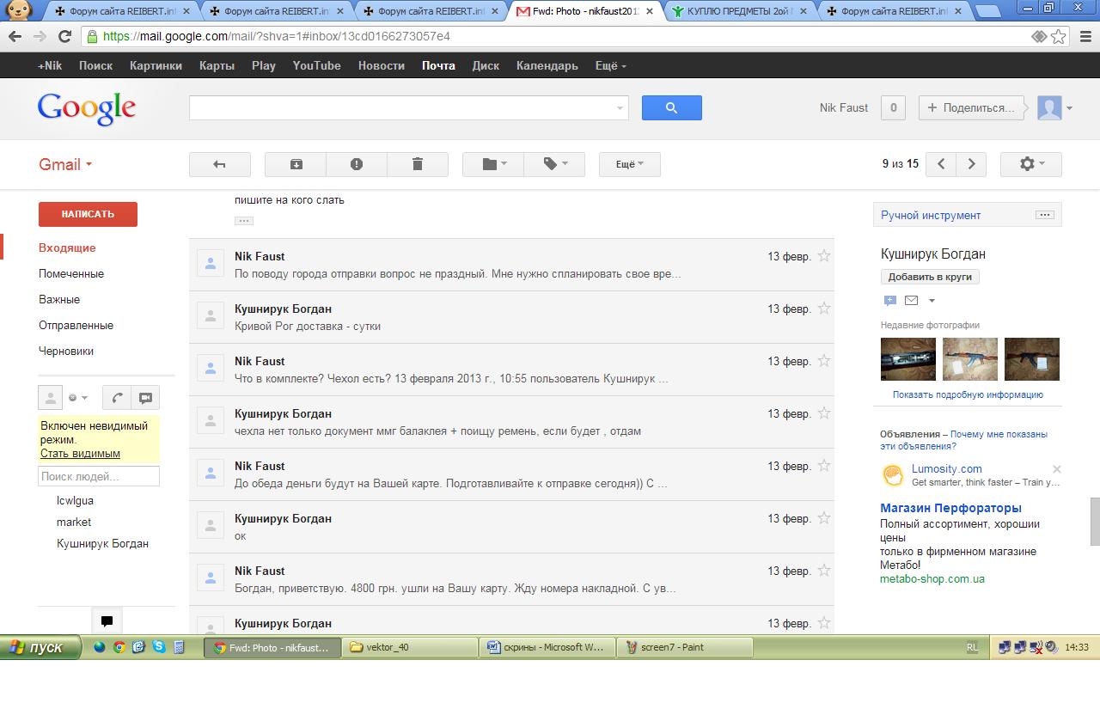Open search options arrow in search box

(620, 107)
